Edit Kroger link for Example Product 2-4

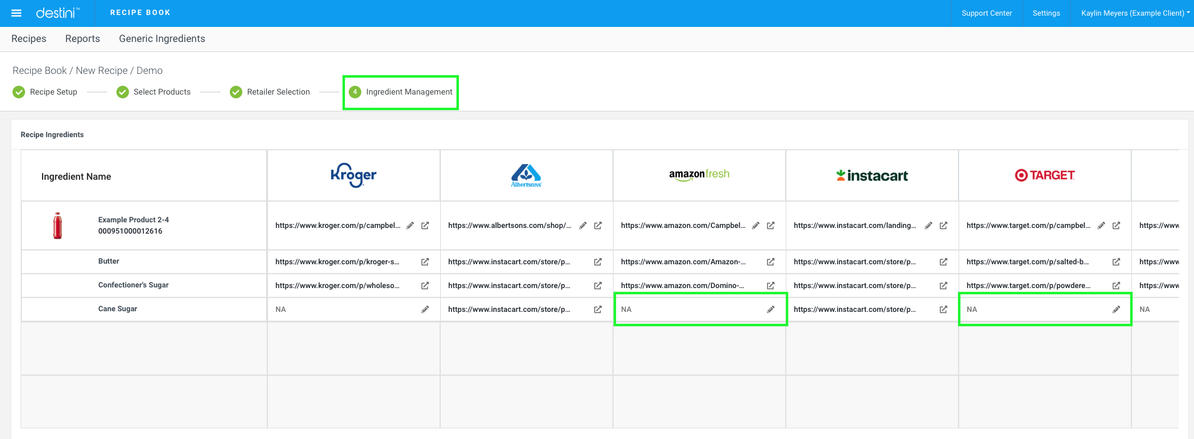click(410, 225)
